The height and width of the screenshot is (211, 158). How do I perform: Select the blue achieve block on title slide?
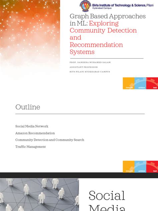[x=140, y=83]
